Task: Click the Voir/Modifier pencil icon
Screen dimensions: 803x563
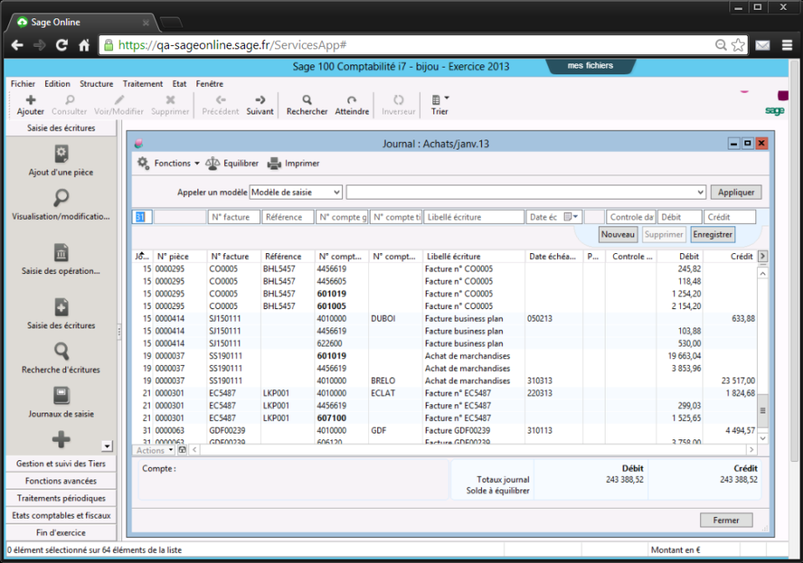Action: (x=119, y=99)
